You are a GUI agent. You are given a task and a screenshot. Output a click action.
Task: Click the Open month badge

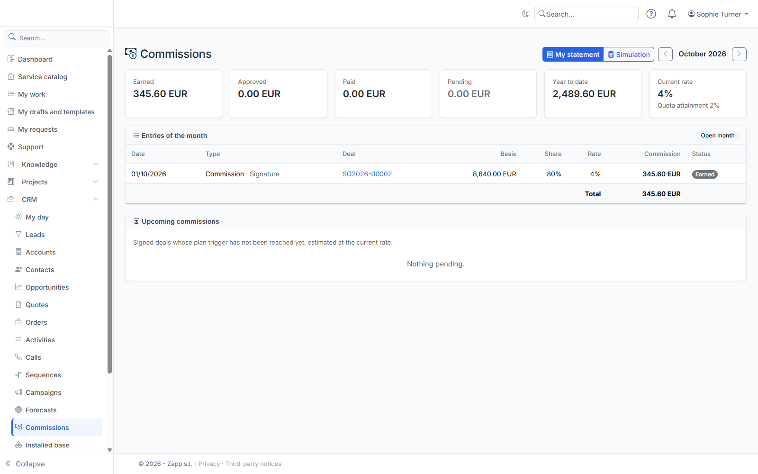click(x=718, y=136)
